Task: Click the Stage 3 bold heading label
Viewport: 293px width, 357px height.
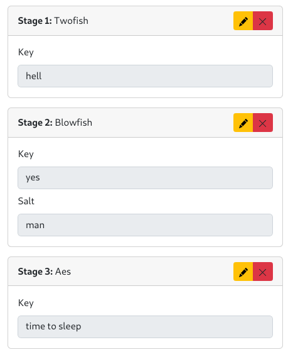Action: pos(36,272)
